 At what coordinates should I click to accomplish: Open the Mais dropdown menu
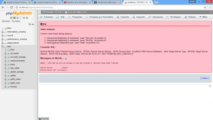point(203,17)
